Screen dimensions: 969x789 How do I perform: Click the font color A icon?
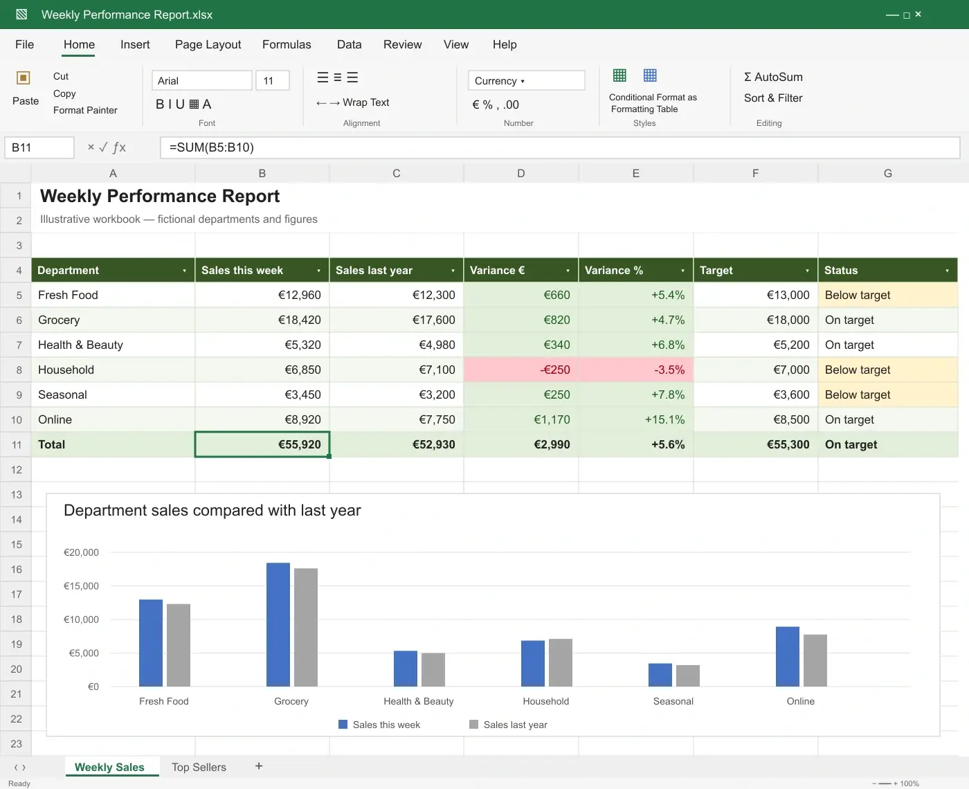pyautogui.click(x=206, y=105)
